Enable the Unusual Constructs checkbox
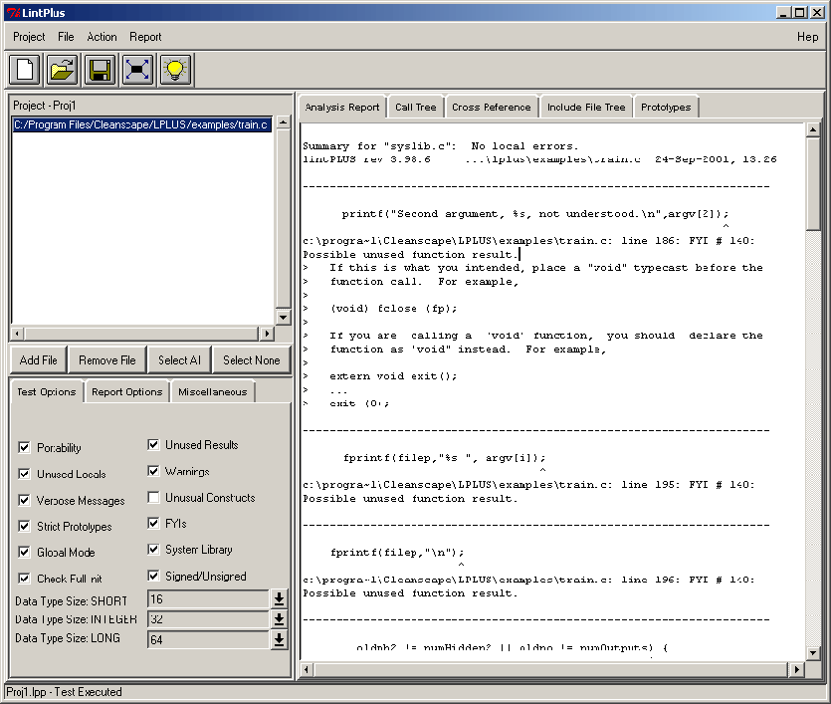831x704 pixels. [153, 497]
